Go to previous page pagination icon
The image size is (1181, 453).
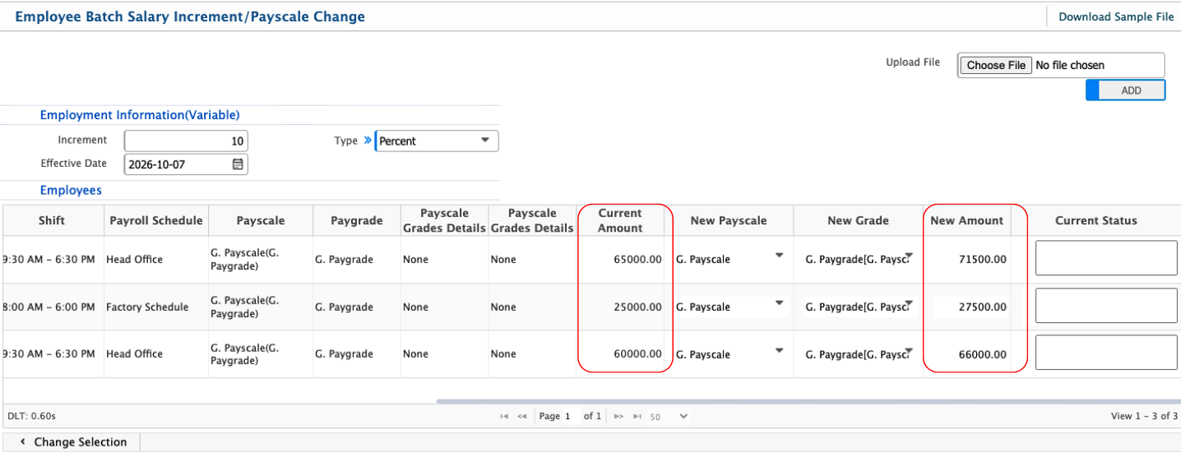(522, 417)
